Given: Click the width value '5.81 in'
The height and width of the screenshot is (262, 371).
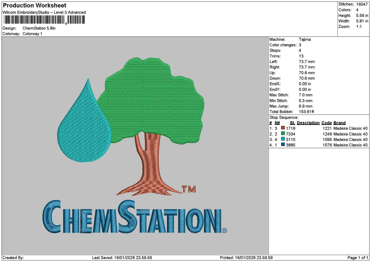Looking at the screenshot, I should click(x=362, y=21).
